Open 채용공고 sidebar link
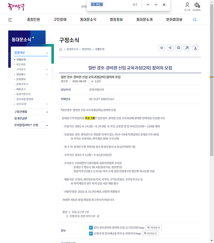214x243 pixels. coord(21,89)
